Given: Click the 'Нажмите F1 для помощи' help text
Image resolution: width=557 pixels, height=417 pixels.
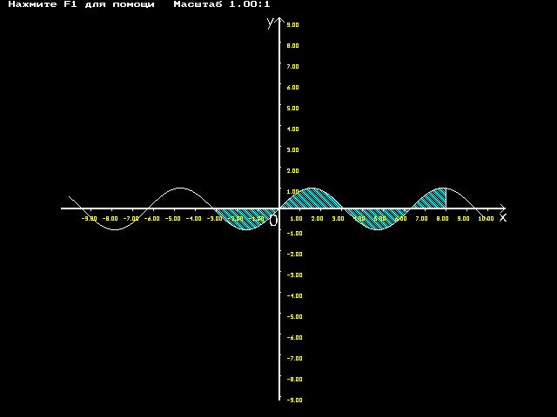Looking at the screenshot, I should pyautogui.click(x=81, y=4).
